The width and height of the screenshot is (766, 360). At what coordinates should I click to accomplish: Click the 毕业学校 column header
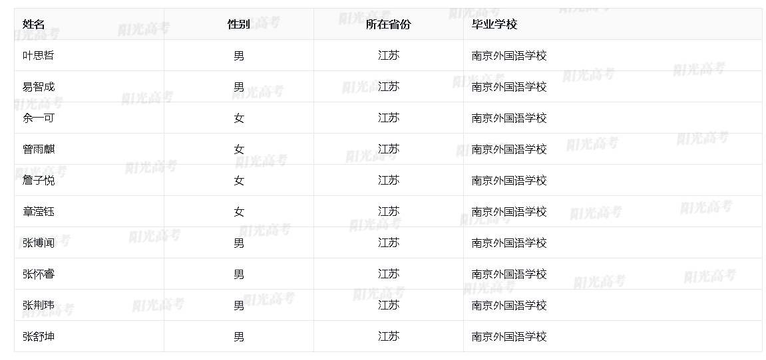[x=494, y=25]
